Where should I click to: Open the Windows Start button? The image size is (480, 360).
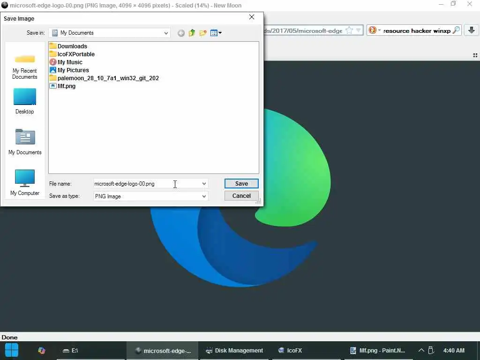12,351
